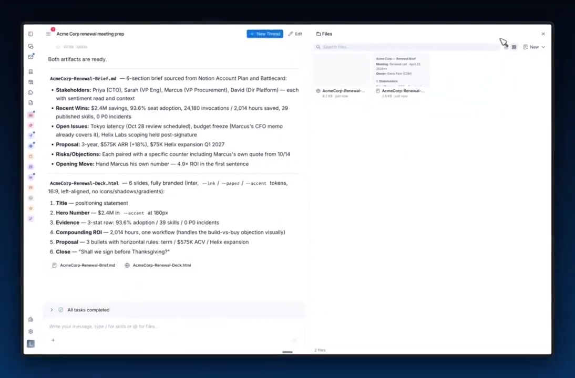Open the chat threads icon in sidebar
This screenshot has height=378, width=575.
[31, 47]
